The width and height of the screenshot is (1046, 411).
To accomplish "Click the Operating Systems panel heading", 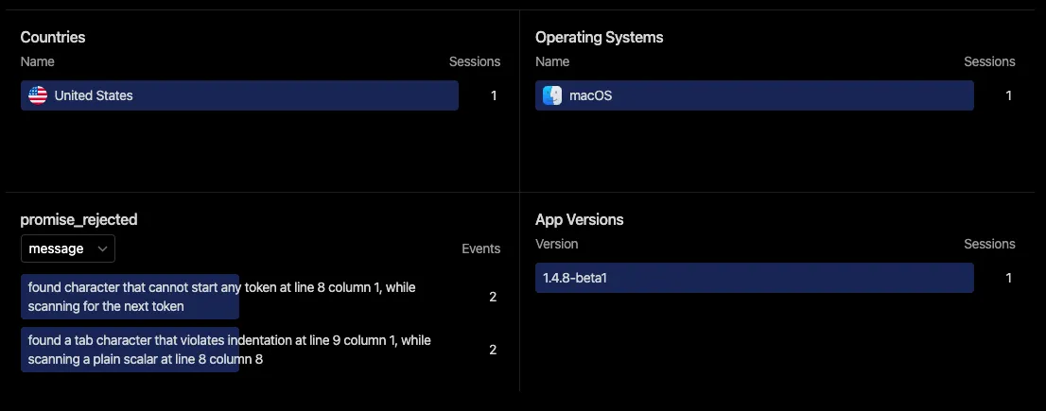I will pos(599,37).
